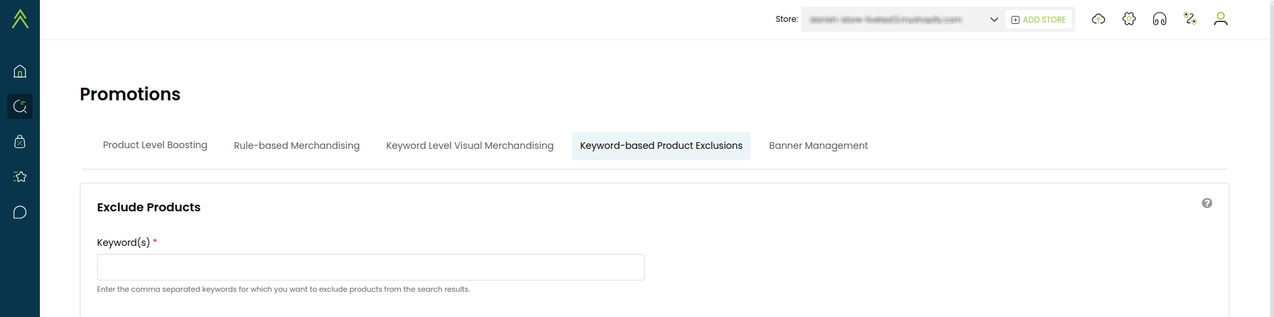
Task: Click the green arrow logo in sidebar
Action: pyautogui.click(x=20, y=19)
